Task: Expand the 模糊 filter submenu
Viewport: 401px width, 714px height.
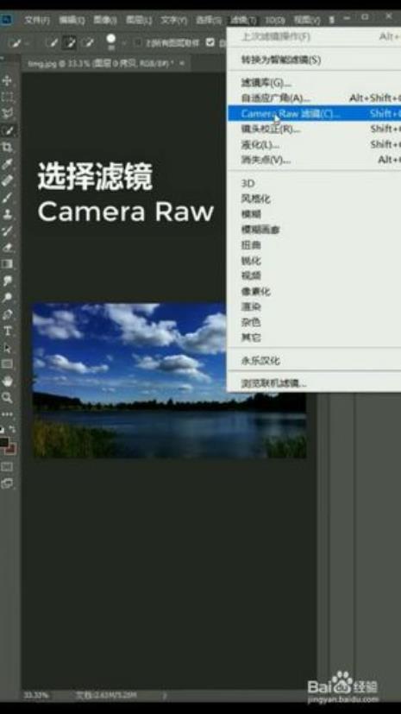Action: tap(314, 214)
